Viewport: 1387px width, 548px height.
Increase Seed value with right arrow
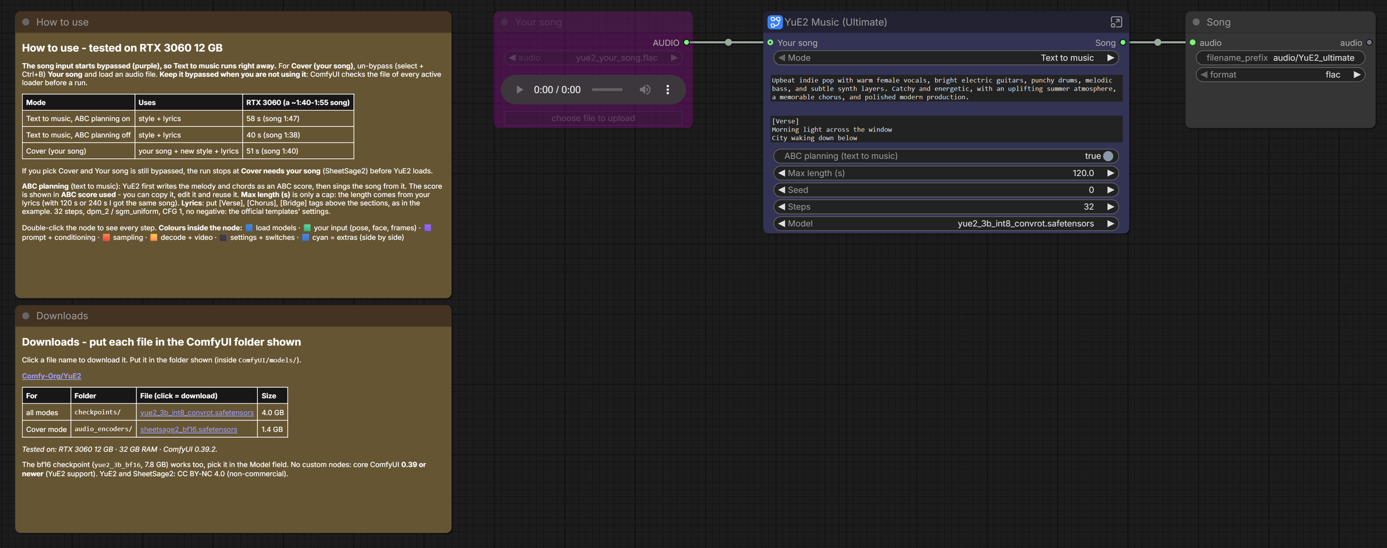[x=1110, y=190]
